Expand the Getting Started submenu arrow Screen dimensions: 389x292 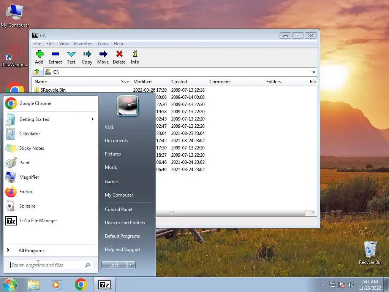coord(93,119)
